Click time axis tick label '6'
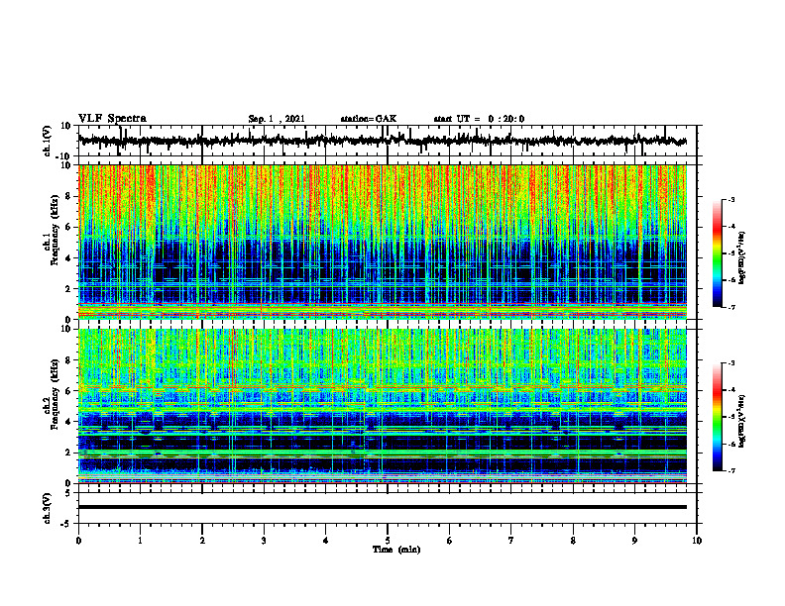 point(450,541)
